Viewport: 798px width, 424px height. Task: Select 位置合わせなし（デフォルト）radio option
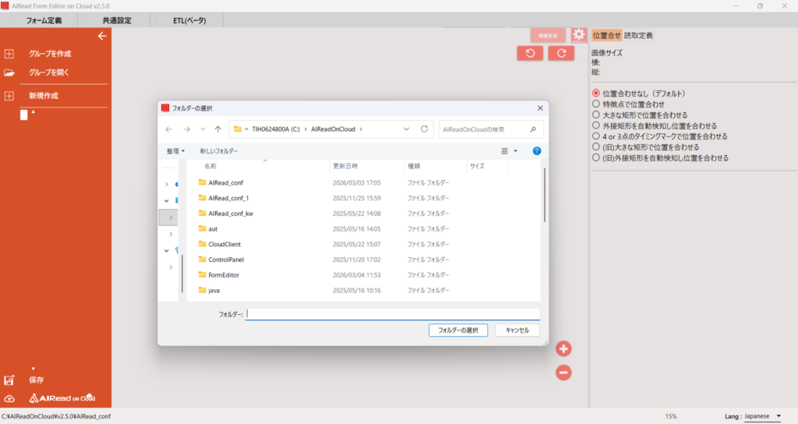pyautogui.click(x=596, y=94)
